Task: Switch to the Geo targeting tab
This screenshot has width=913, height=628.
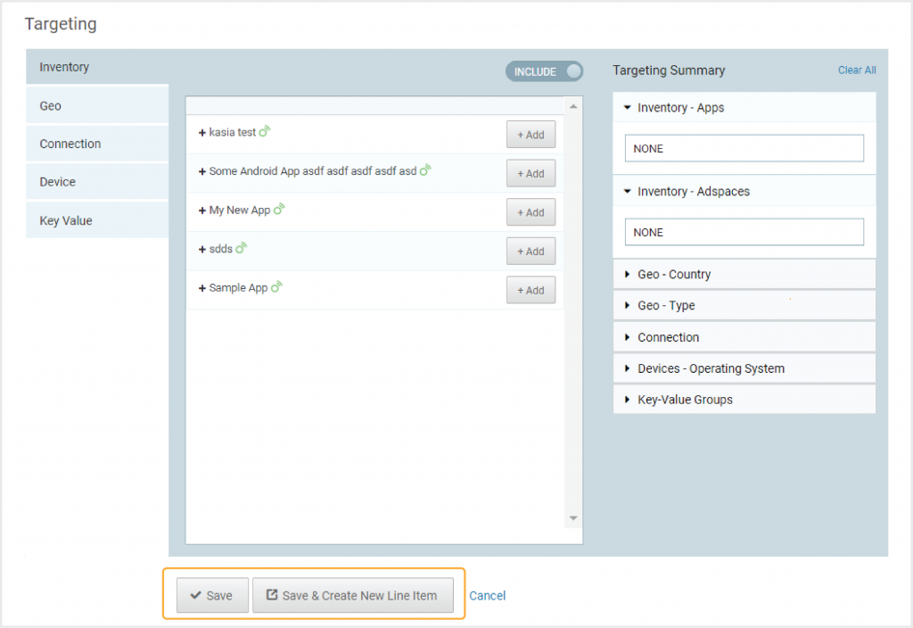Action: click(x=97, y=106)
